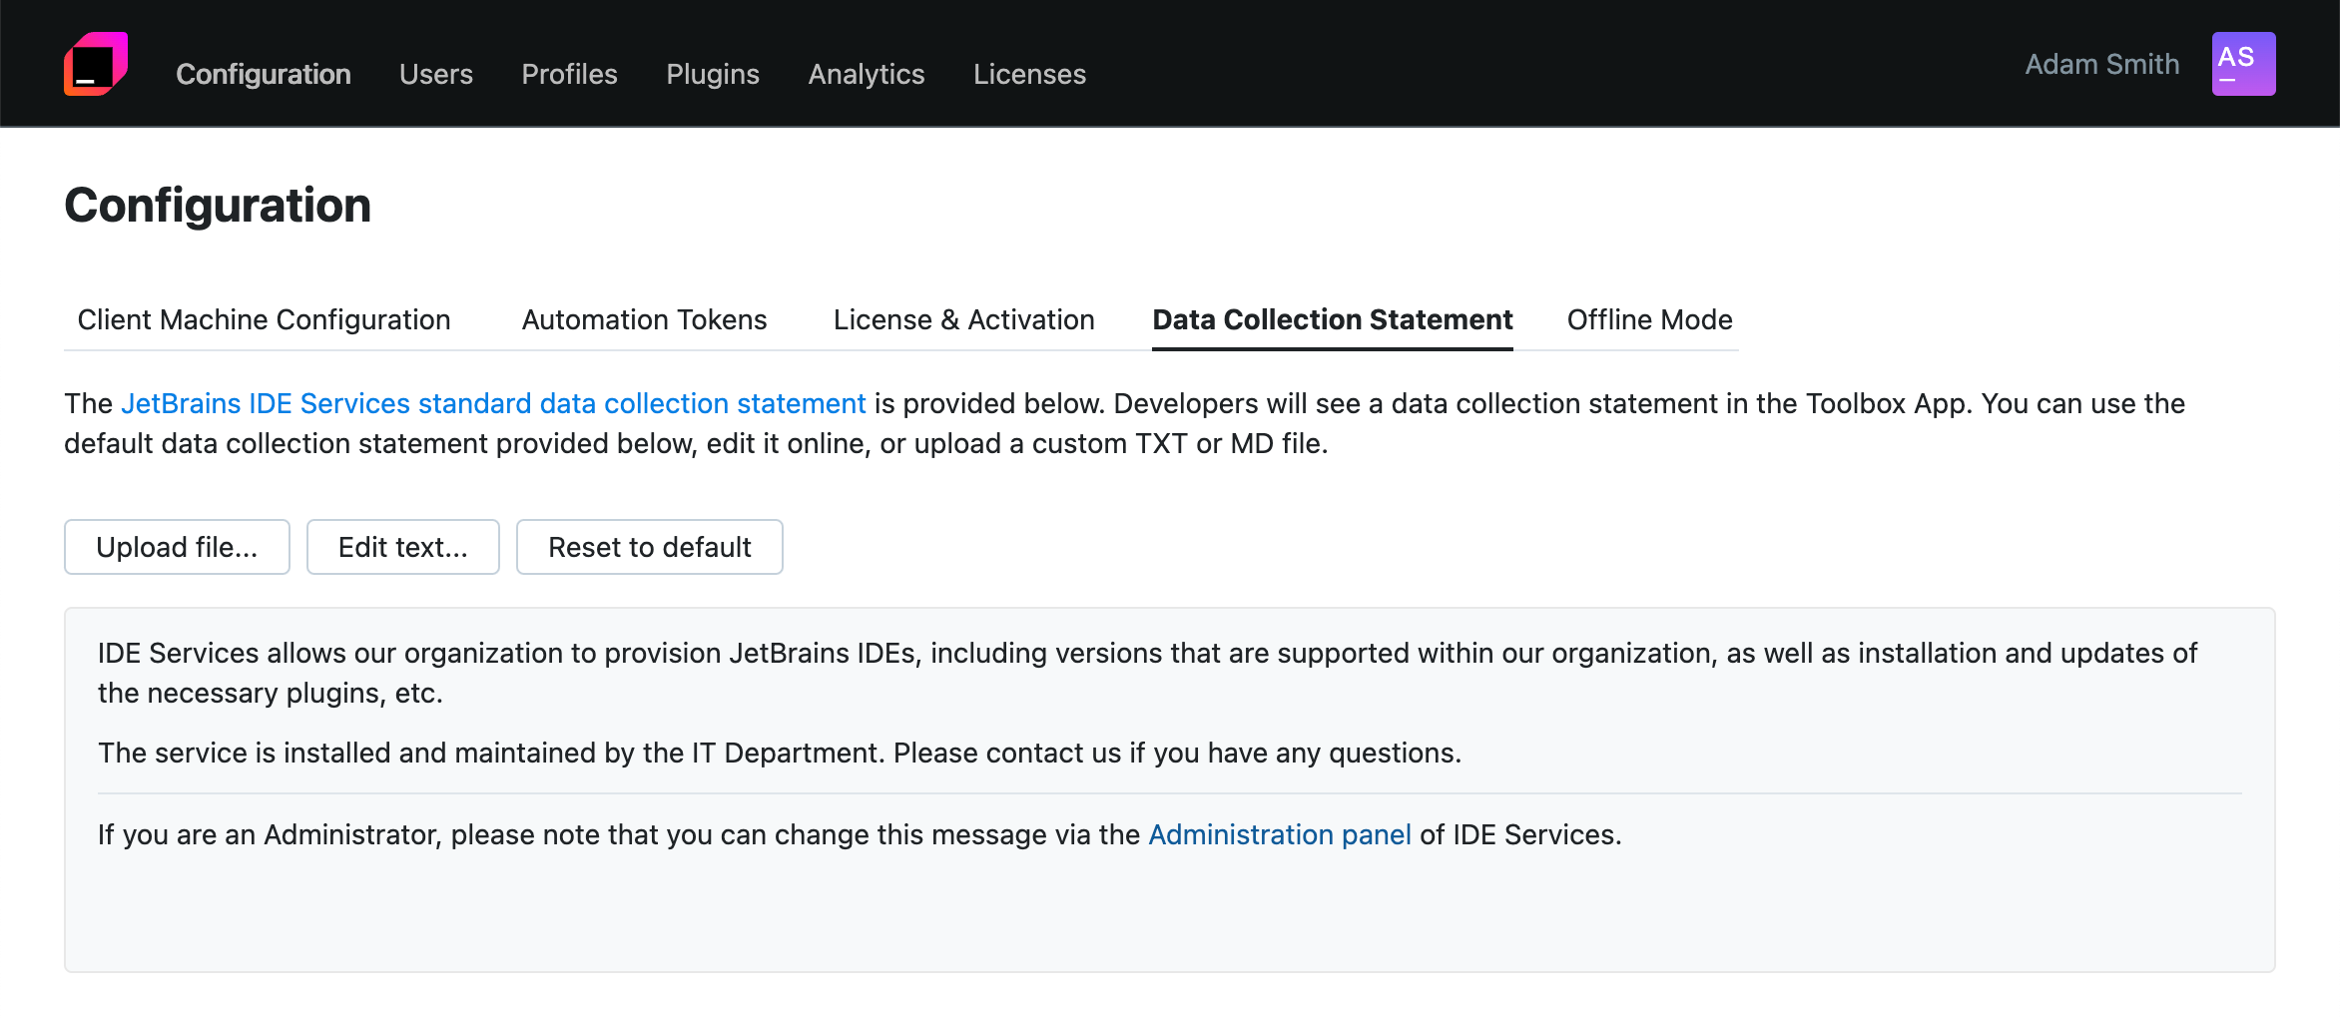Screen dimensions: 2340x1018
Task: Reset the statement to default
Action: click(649, 547)
